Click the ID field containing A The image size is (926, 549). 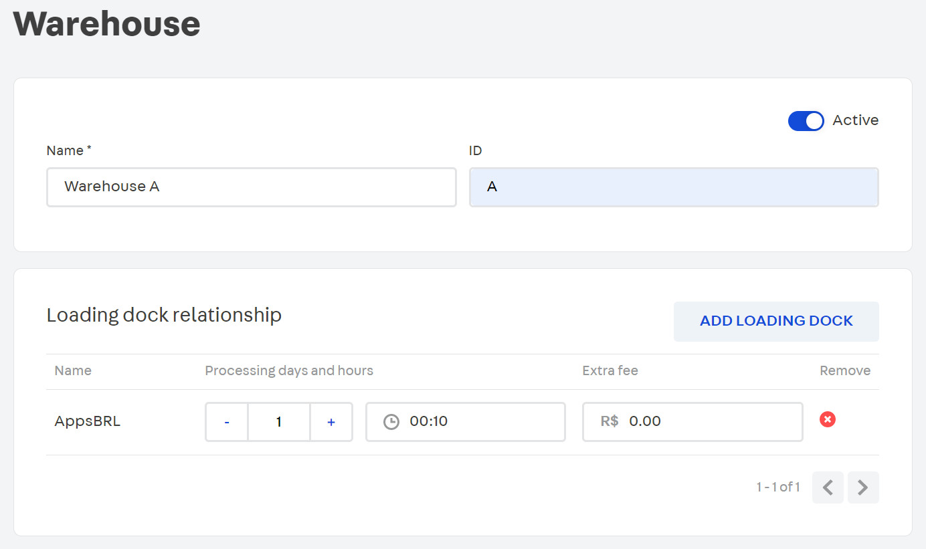click(x=673, y=187)
